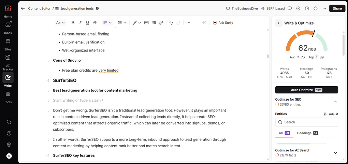
Task: Click the 'Cons of Snov.io' text
Action: pos(67,60)
